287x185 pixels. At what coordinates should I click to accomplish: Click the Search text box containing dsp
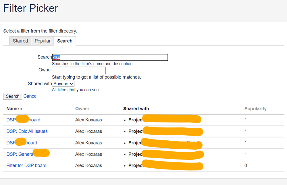point(110,57)
